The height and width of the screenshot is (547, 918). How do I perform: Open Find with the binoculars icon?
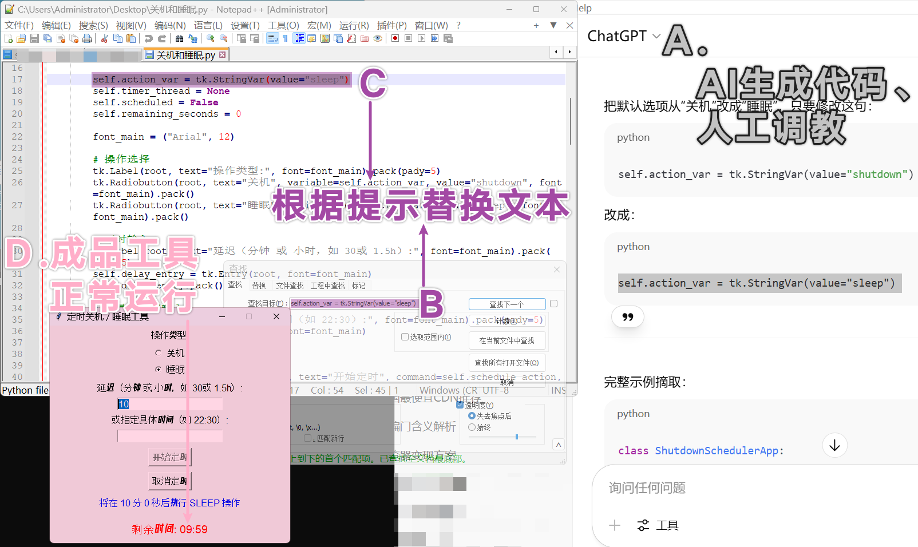click(x=180, y=38)
